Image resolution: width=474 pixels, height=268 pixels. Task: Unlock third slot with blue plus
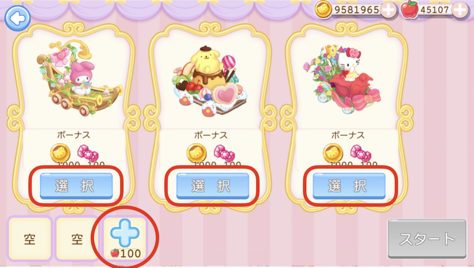point(125,238)
